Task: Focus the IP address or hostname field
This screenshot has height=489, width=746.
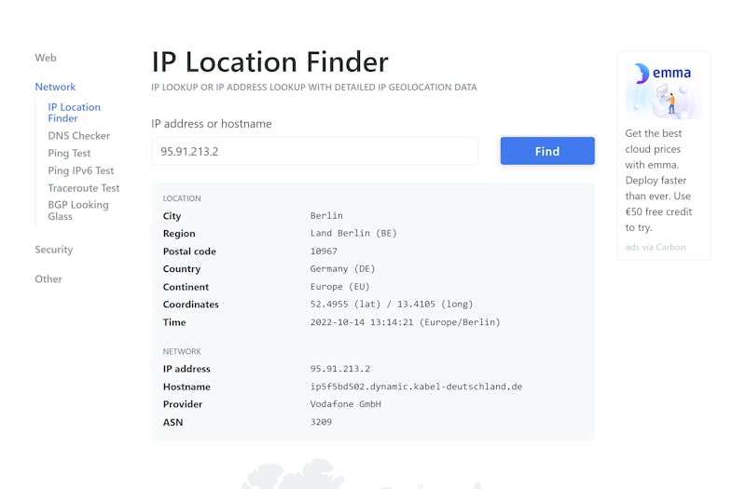Action: [x=315, y=151]
